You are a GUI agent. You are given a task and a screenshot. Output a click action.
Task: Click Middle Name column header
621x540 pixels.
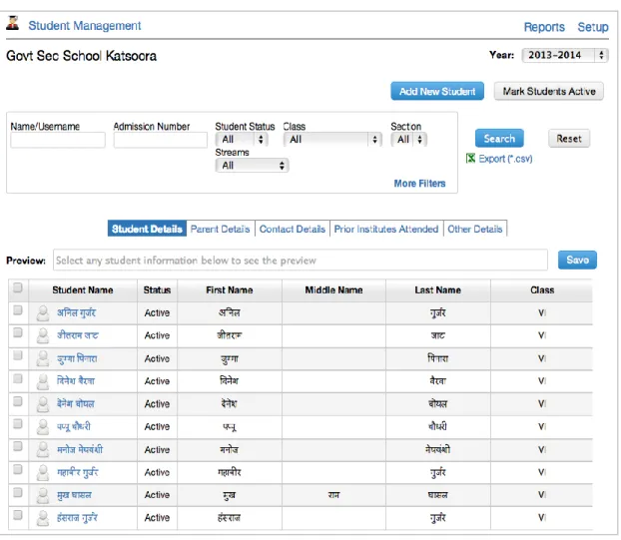coord(333,290)
